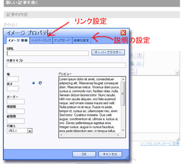Open the 行揃え alignment dropdown
182x164 pixels.
(20, 131)
